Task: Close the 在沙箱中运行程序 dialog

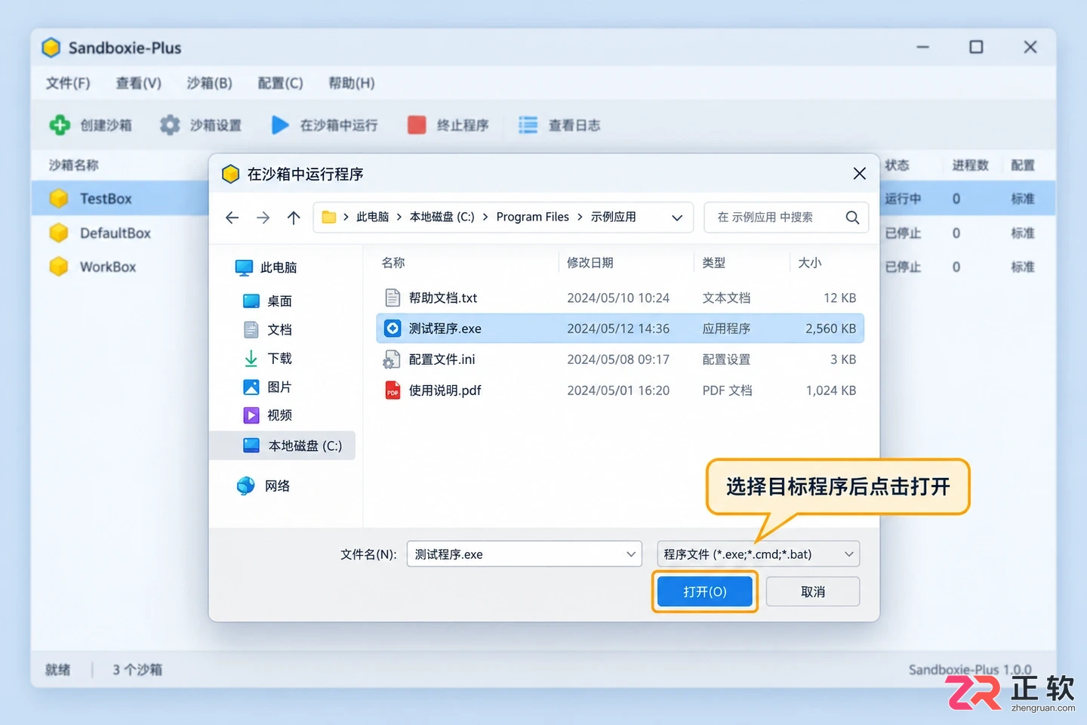Action: click(x=859, y=174)
